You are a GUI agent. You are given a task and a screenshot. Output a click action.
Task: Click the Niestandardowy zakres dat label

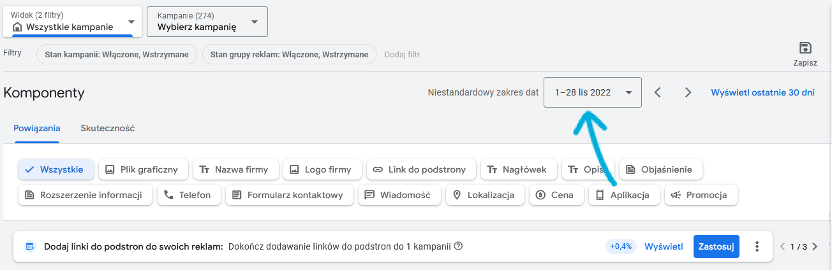pos(483,92)
